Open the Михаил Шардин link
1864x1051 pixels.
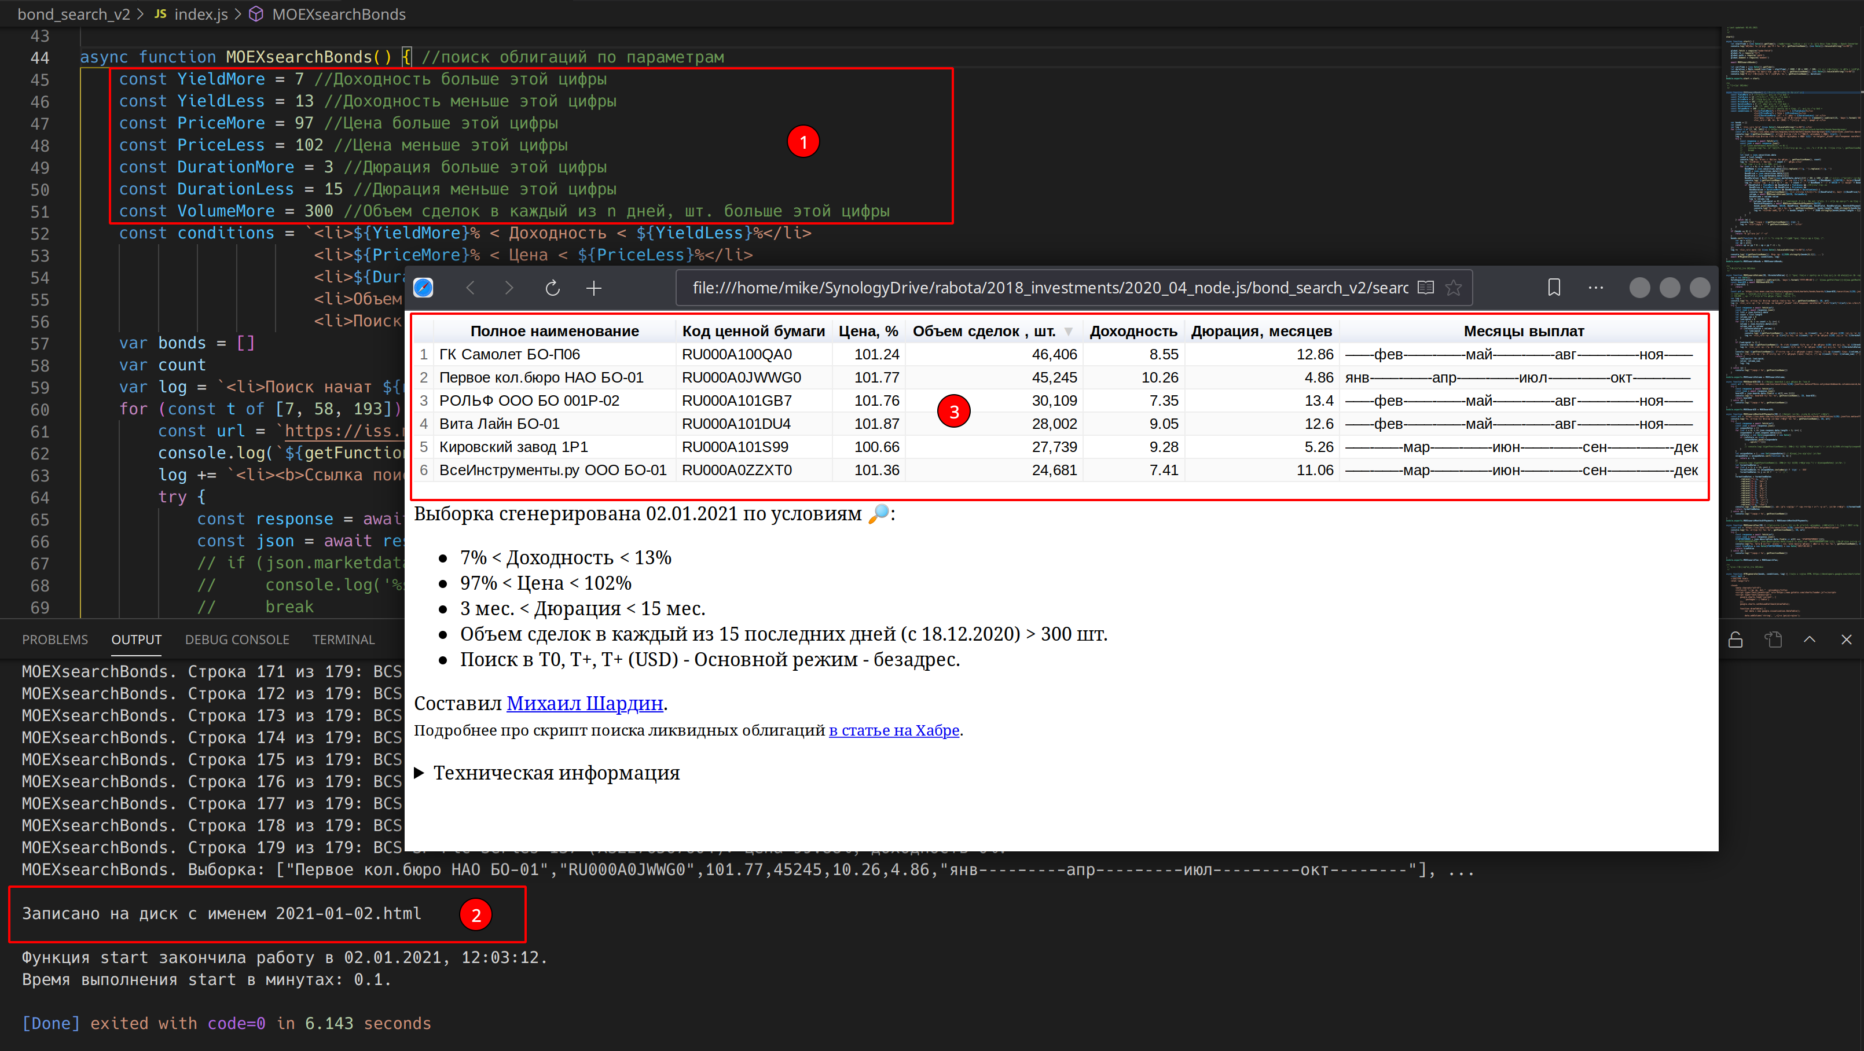click(585, 703)
